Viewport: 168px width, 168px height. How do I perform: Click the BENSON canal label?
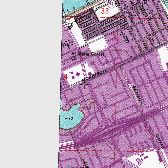coord(138,95)
